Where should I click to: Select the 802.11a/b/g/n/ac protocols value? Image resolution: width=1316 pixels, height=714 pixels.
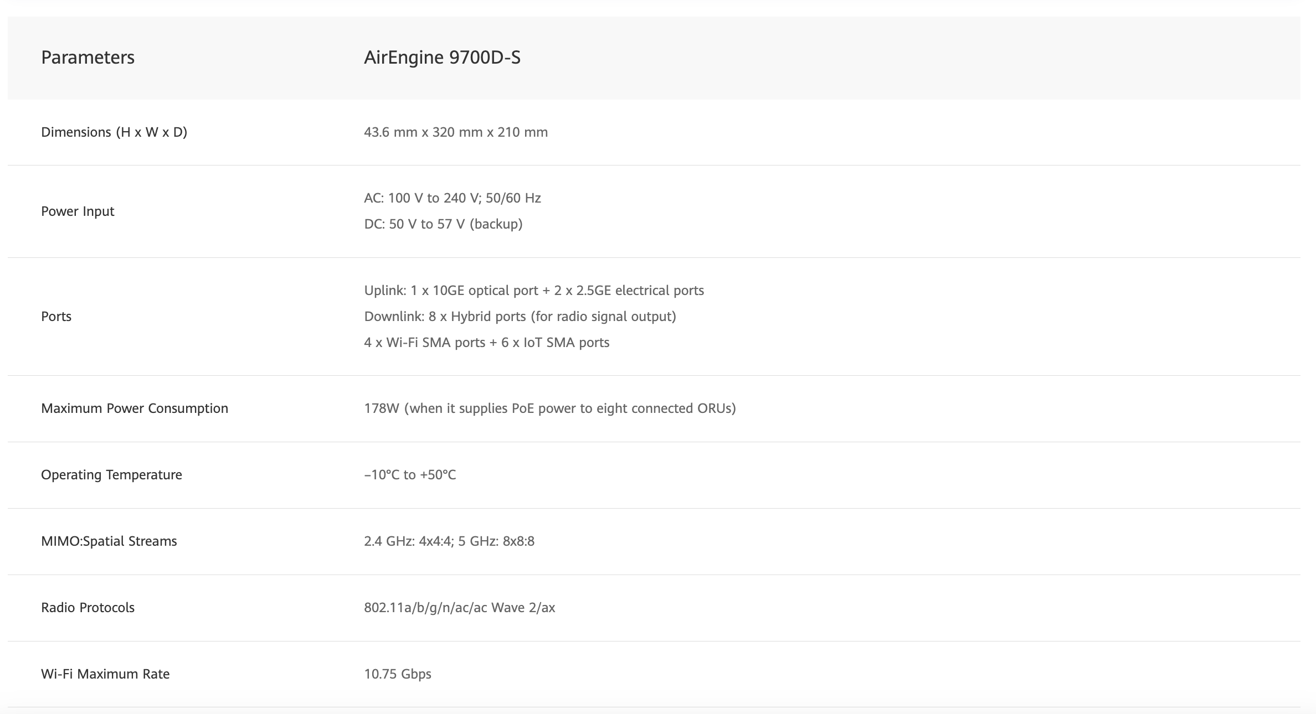pos(459,608)
